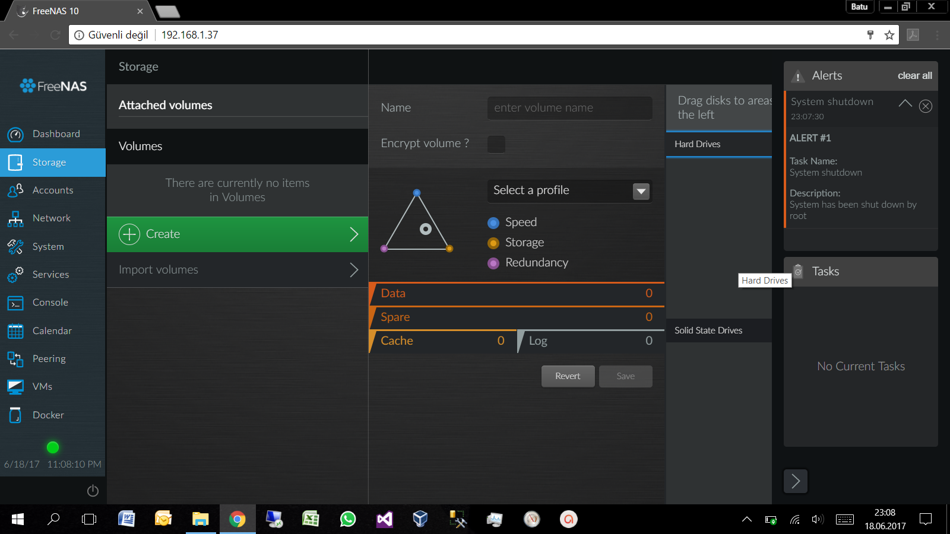
Task: Click the Log disk allocation area
Action: coord(591,341)
